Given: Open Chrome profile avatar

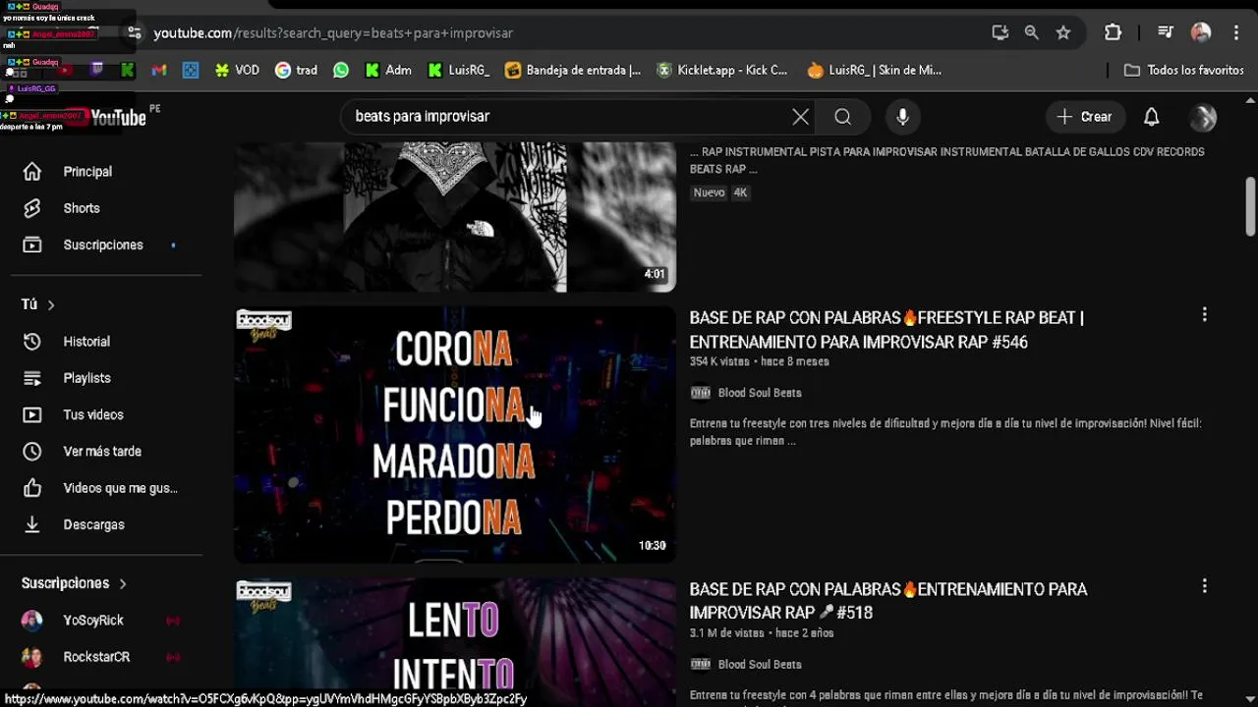Looking at the screenshot, I should coord(1201,32).
